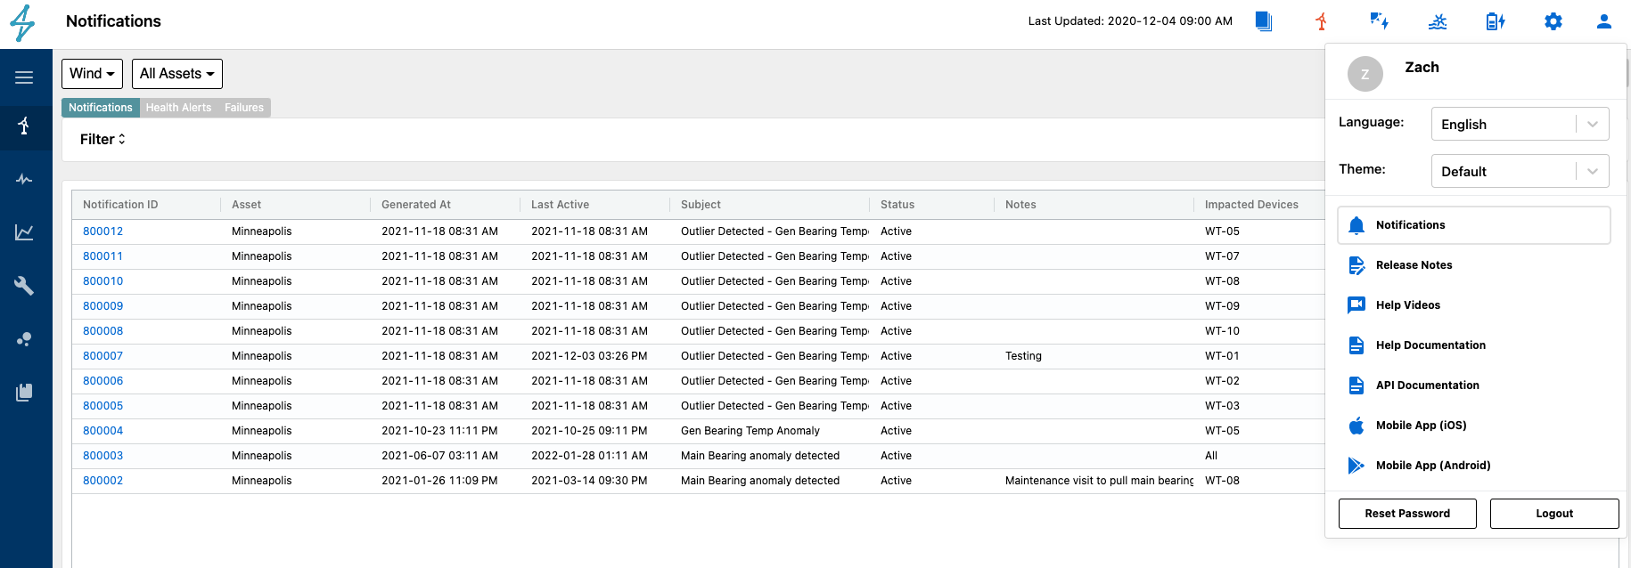Click the API Documentation file icon
Screen dimensions: 1631x568
click(x=1356, y=385)
